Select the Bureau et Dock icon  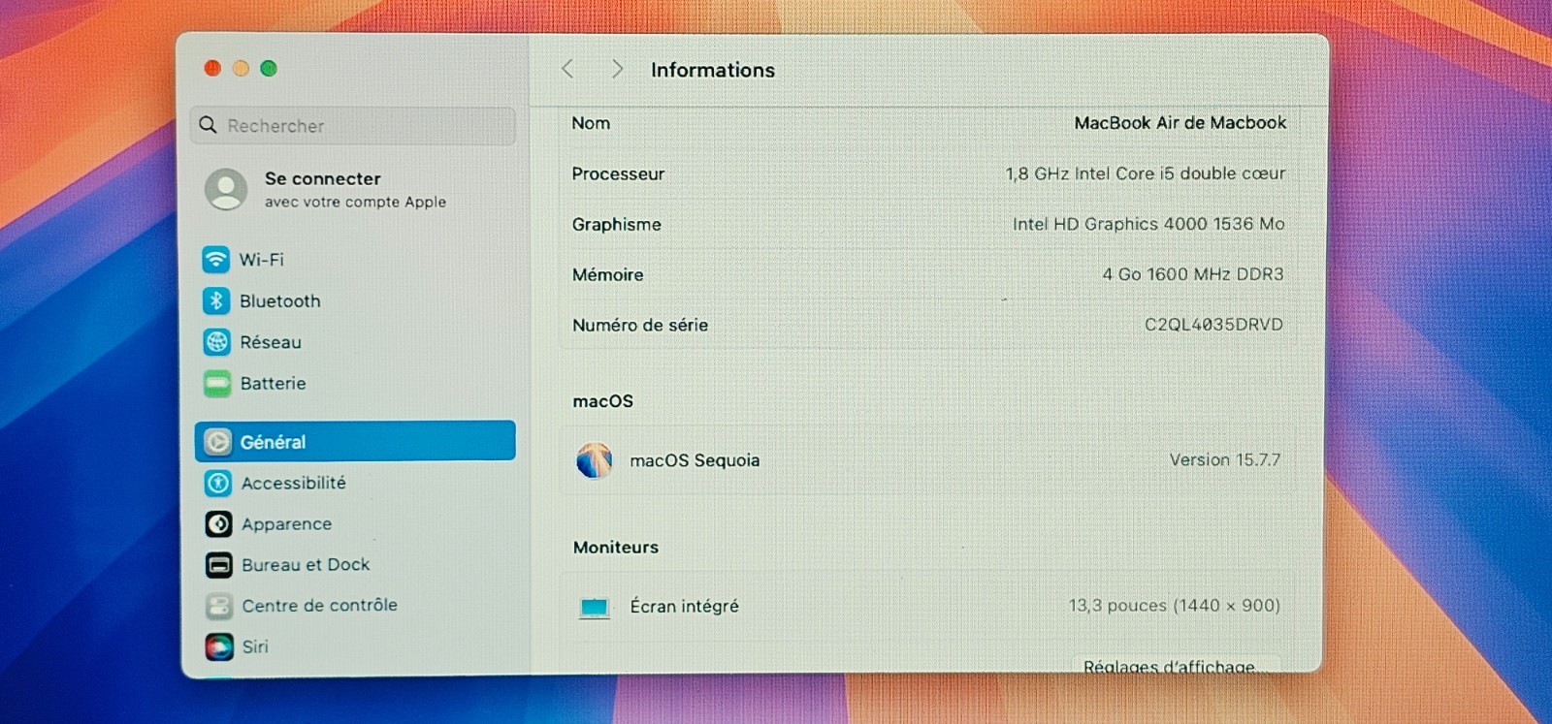pos(219,565)
